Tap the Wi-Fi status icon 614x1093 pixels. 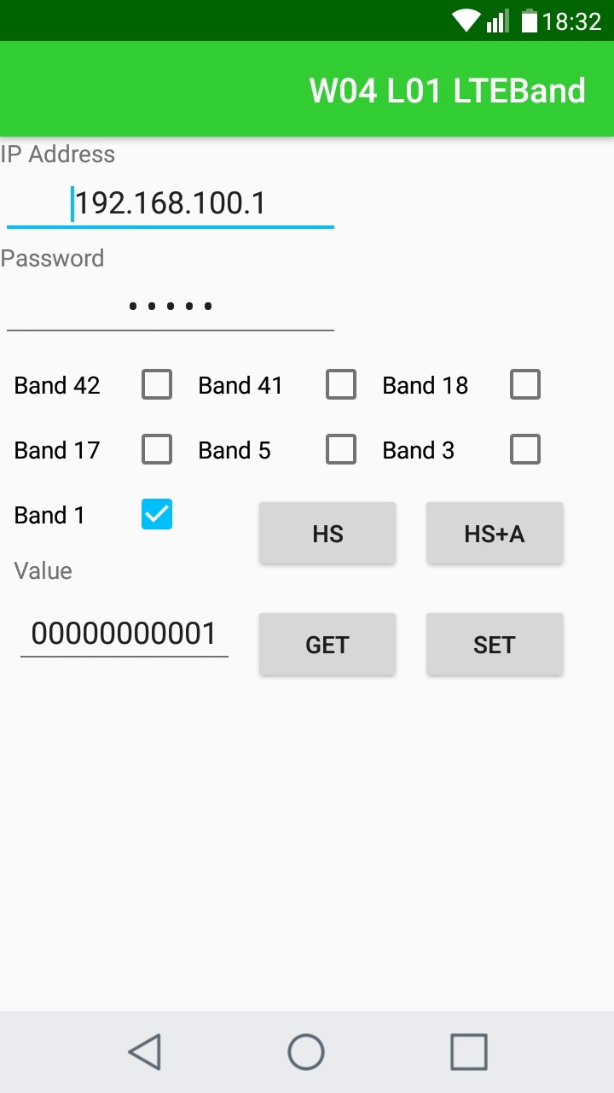(466, 20)
